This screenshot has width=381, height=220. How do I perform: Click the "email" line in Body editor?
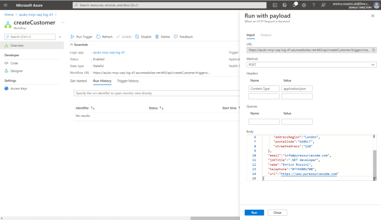tap(300, 155)
